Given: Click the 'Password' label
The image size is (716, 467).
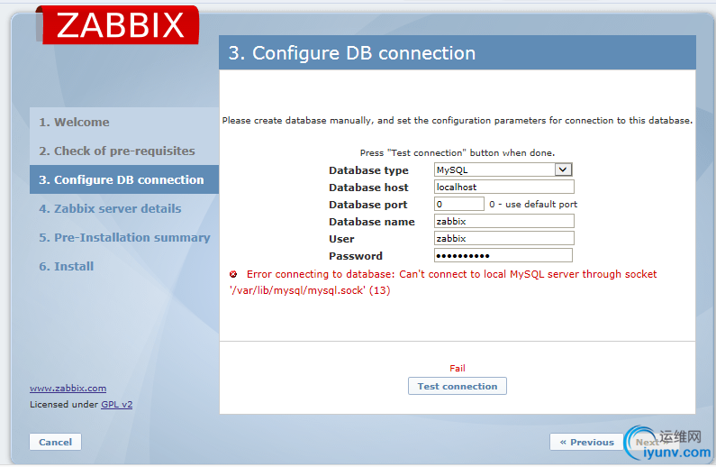Looking at the screenshot, I should [x=356, y=256].
